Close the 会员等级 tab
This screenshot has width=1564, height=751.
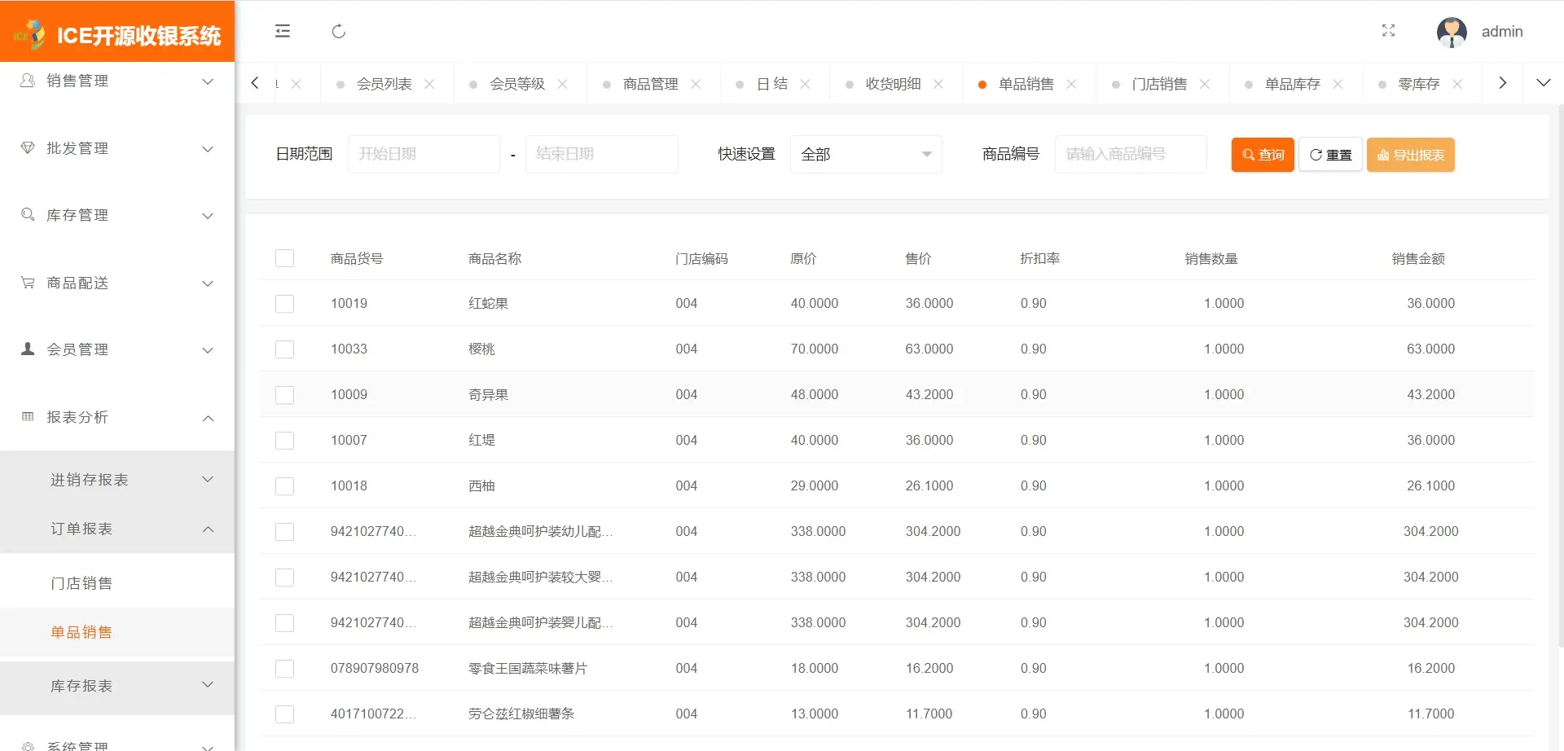pyautogui.click(x=562, y=84)
